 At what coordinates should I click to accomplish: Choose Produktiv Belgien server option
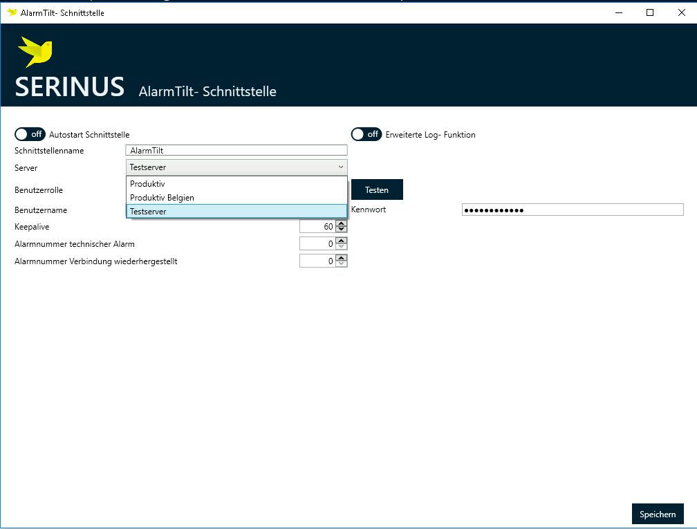coord(236,197)
